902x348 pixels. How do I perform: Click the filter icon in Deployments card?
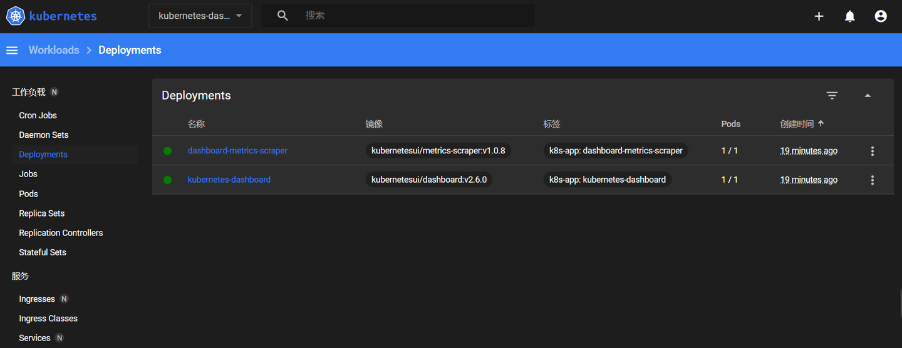(x=832, y=96)
